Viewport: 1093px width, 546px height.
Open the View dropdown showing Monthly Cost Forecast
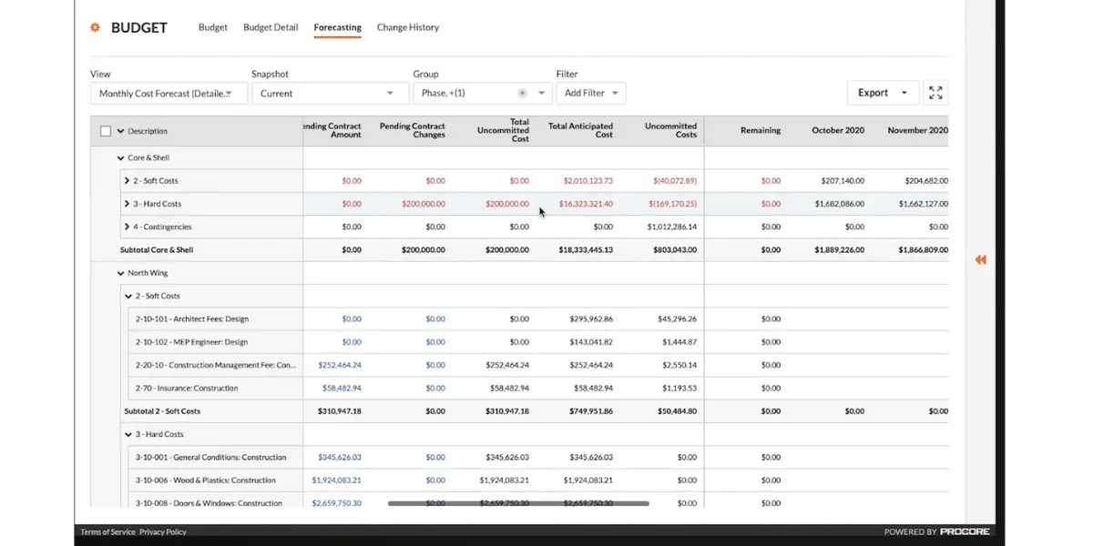(x=169, y=93)
